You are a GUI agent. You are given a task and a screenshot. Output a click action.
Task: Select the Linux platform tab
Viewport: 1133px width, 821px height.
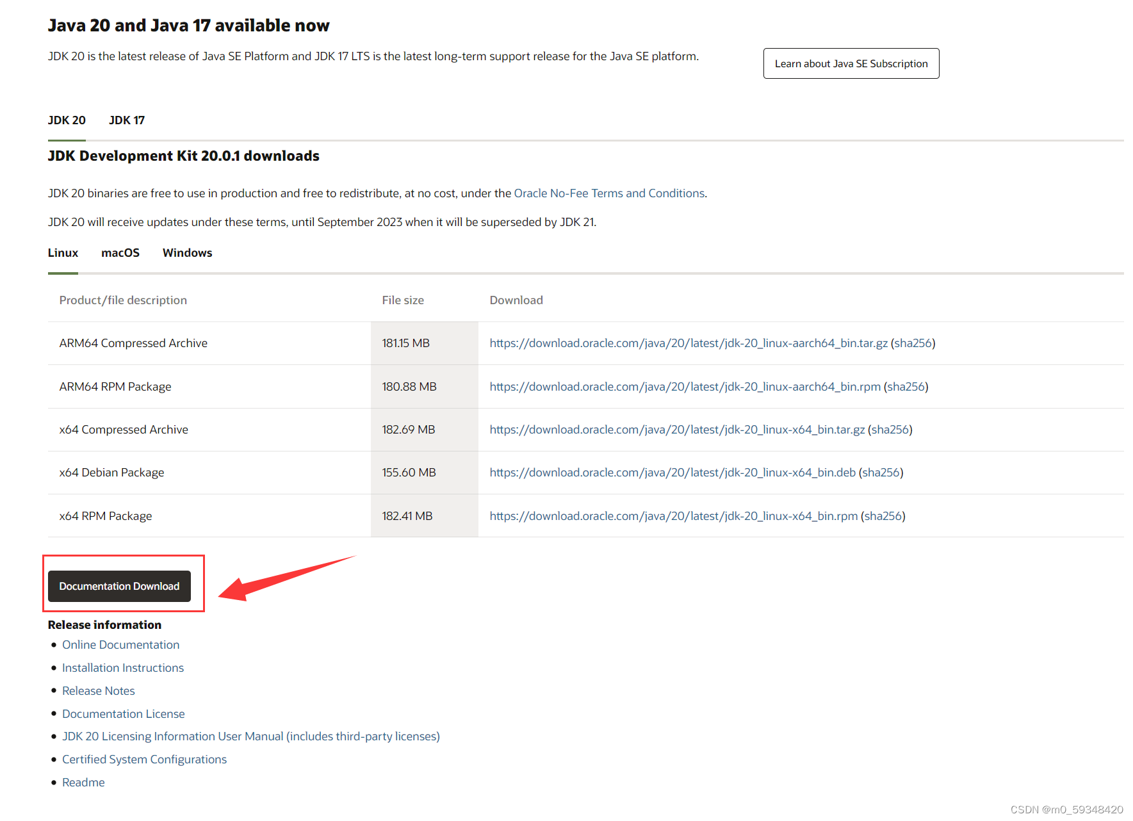(63, 253)
